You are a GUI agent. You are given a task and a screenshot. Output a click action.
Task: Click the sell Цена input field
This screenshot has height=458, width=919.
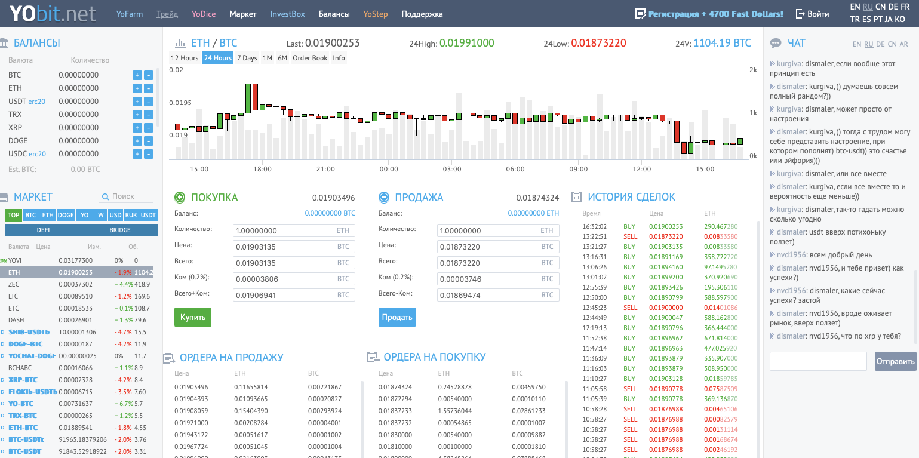499,247
